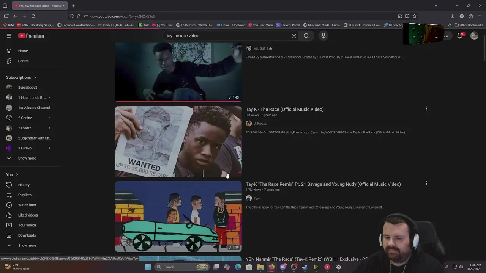Open Jt Freeze channel avatar
The width and height of the screenshot is (486, 273).
point(249,124)
